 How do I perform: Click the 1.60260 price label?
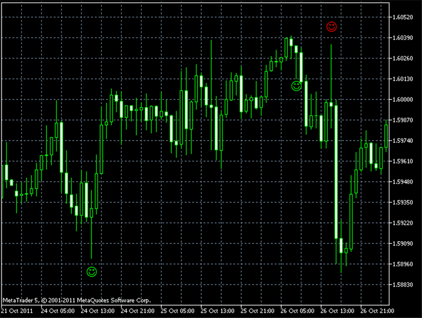click(403, 58)
